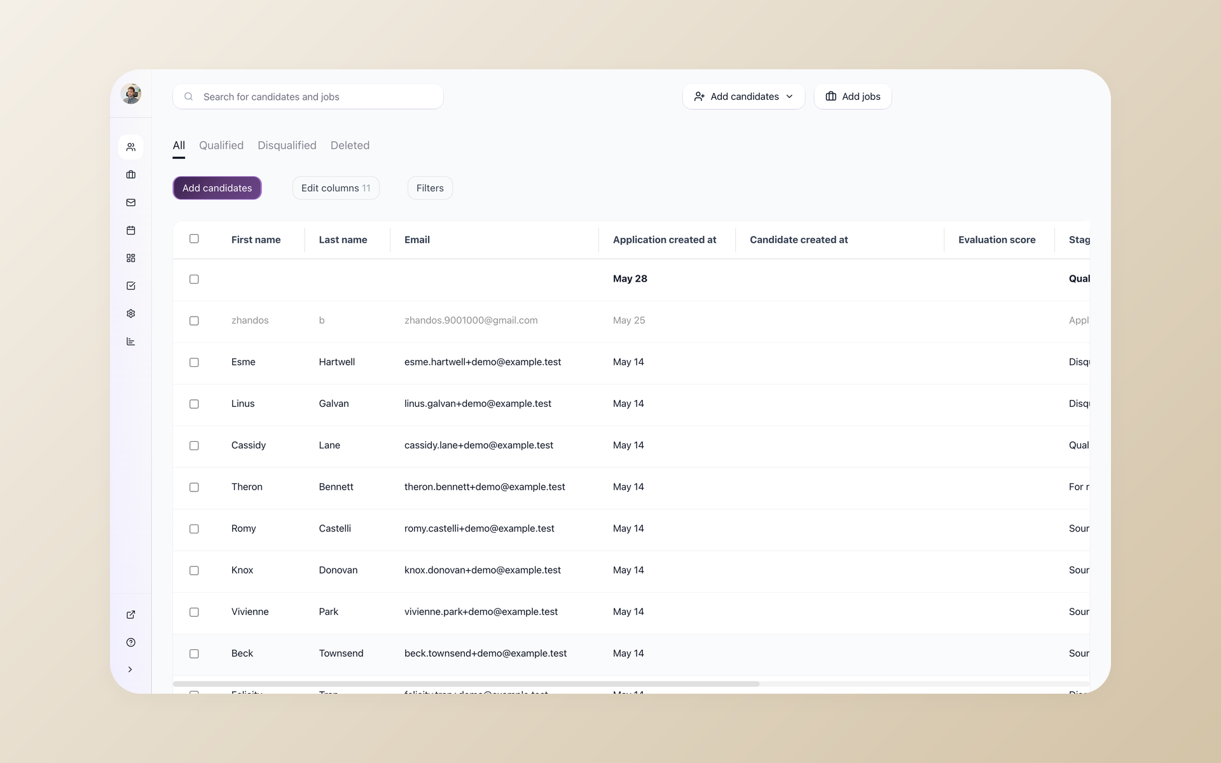Select the checkbox for Romy Castelli
This screenshot has width=1221, height=763.
pyautogui.click(x=194, y=529)
